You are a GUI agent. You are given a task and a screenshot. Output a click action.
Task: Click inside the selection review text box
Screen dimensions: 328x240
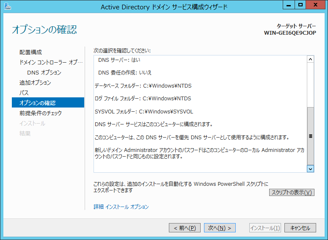(199, 114)
